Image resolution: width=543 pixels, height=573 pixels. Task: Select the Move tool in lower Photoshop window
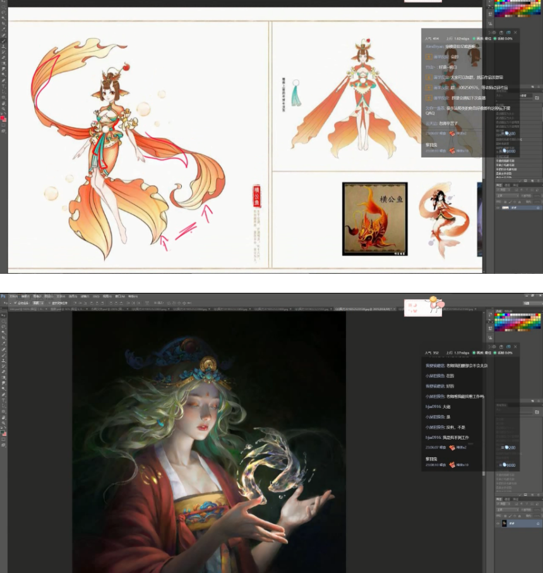[4, 314]
